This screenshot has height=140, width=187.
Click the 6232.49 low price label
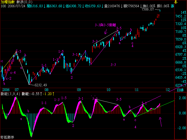41,85
